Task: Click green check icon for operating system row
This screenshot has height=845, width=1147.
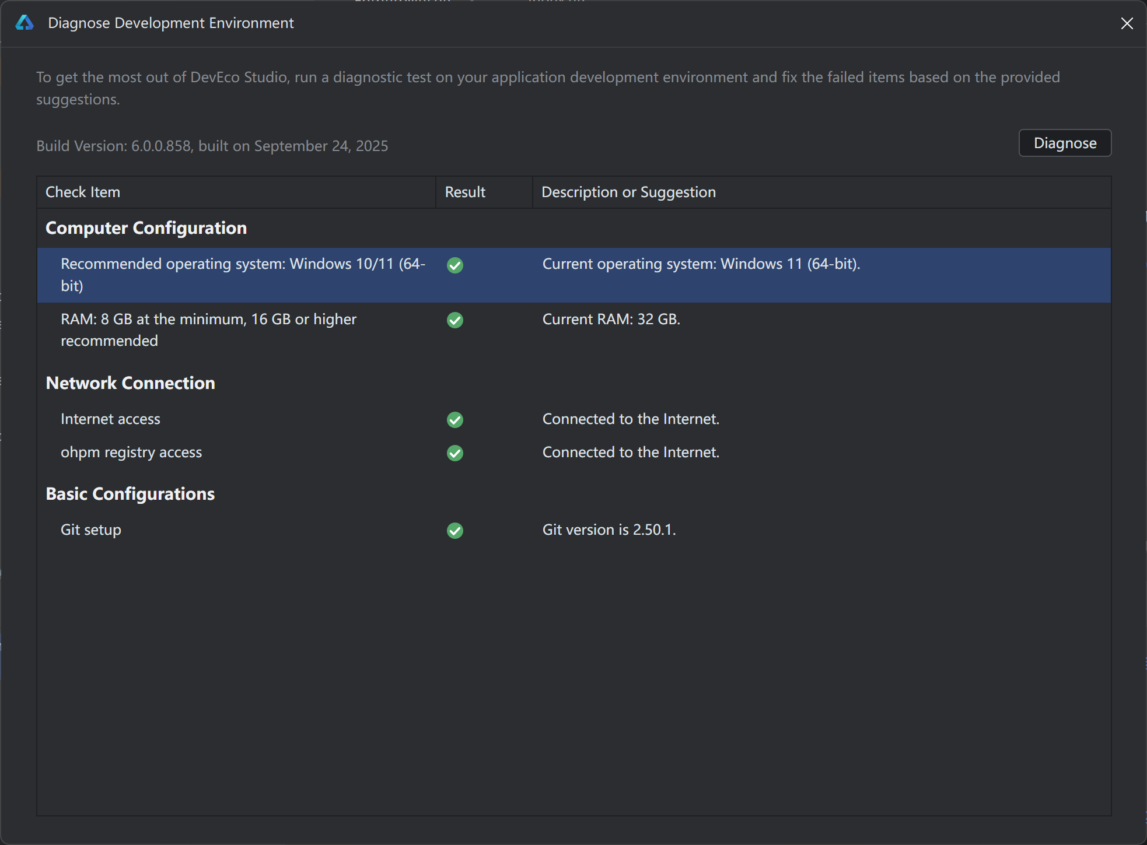Action: point(455,265)
